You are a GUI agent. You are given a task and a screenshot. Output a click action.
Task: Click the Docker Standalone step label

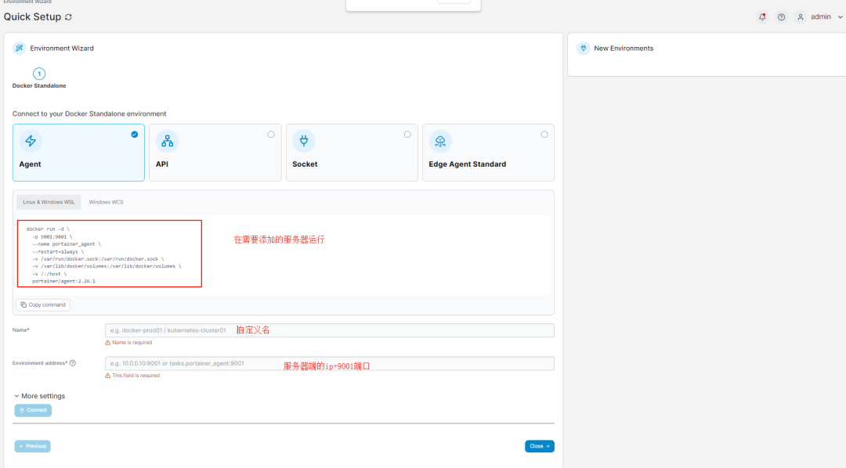click(x=39, y=86)
